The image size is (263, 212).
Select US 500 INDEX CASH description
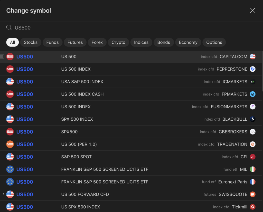(x=82, y=94)
